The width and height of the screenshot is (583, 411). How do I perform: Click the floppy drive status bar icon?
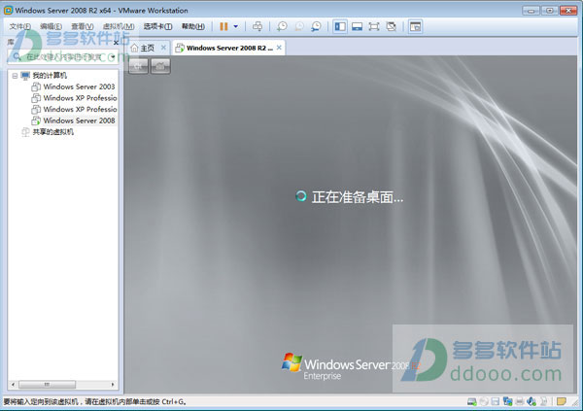coord(496,401)
